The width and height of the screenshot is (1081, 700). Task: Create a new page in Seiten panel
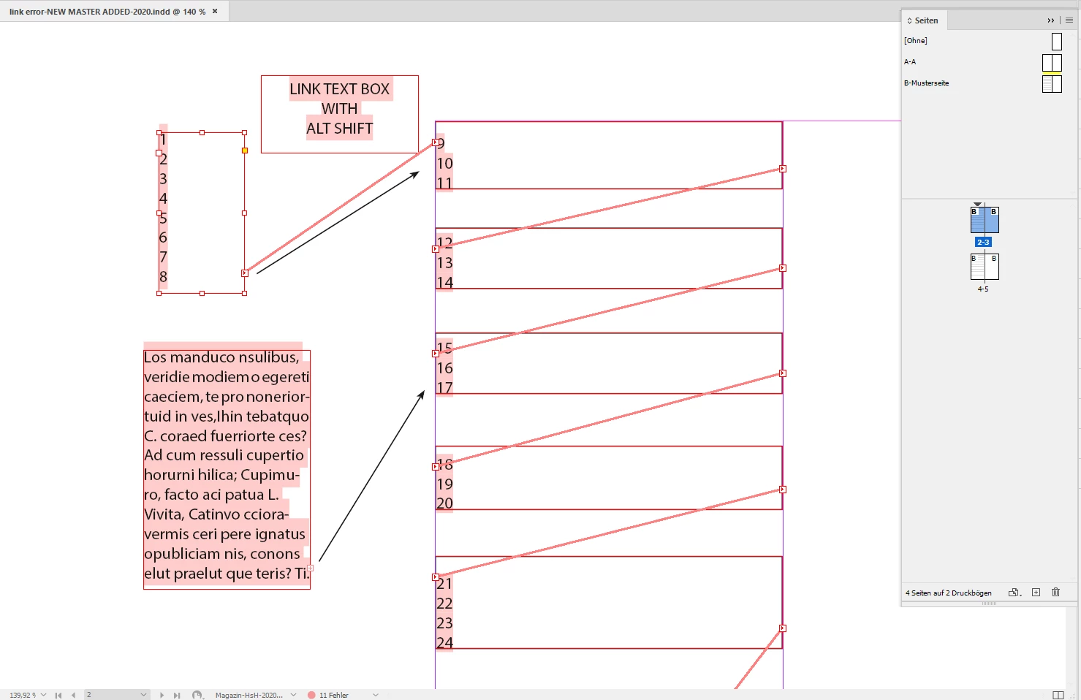click(x=1036, y=593)
